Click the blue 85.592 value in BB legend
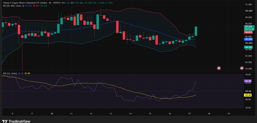This screenshot has width=257, height=123. (x=29, y=6)
